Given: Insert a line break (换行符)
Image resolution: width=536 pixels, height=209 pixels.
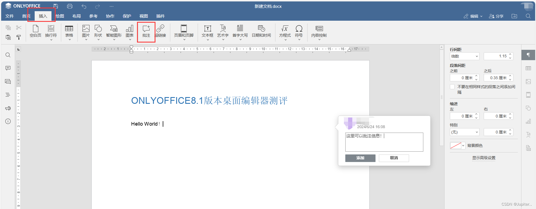Looking at the screenshot, I should point(51,32).
